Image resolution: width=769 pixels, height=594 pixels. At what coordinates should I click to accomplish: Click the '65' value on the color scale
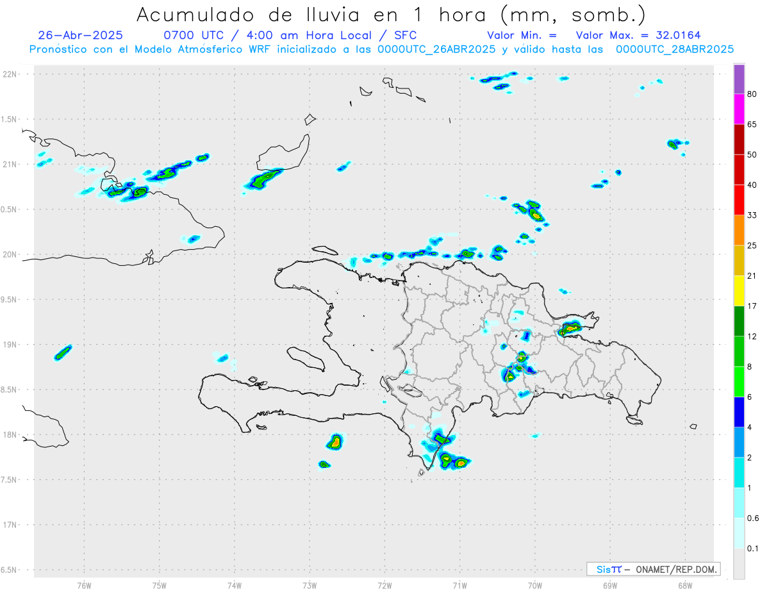click(752, 124)
